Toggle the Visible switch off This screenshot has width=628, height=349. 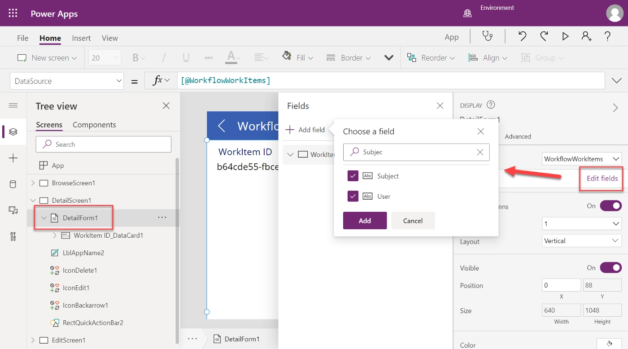pyautogui.click(x=611, y=268)
